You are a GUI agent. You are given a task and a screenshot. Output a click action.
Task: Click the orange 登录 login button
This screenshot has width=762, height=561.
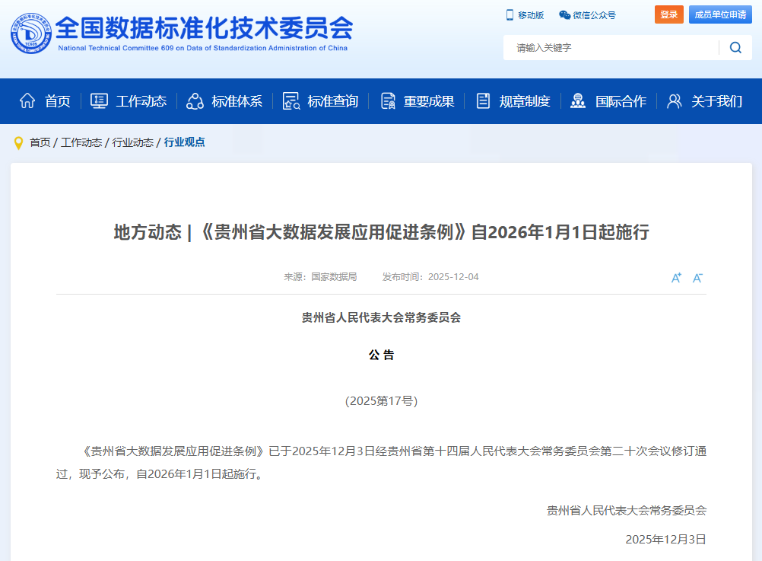tap(668, 14)
